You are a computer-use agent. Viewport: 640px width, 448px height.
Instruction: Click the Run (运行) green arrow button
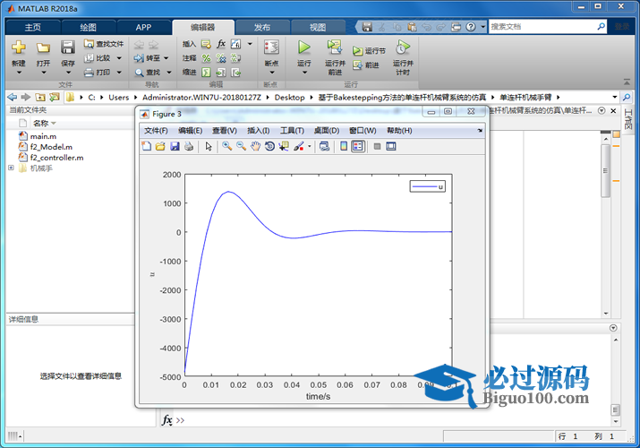(303, 47)
